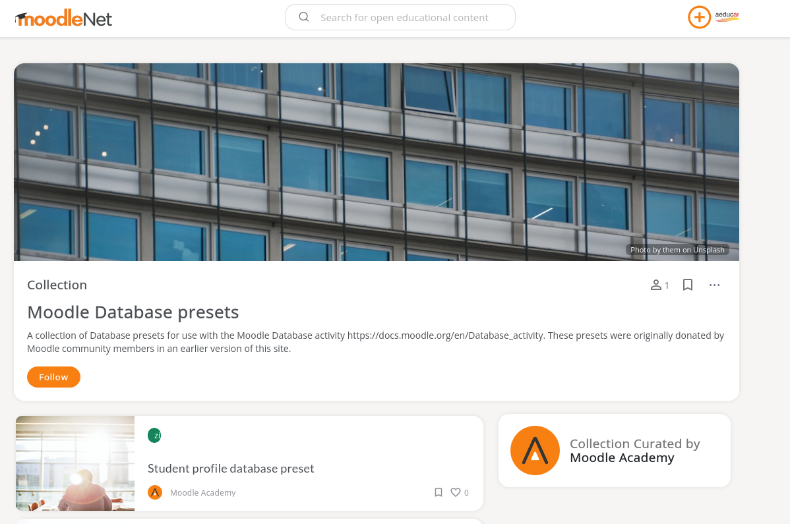The height and width of the screenshot is (524, 790).
Task: Focus the open educational content search field
Action: pyautogui.click(x=400, y=17)
